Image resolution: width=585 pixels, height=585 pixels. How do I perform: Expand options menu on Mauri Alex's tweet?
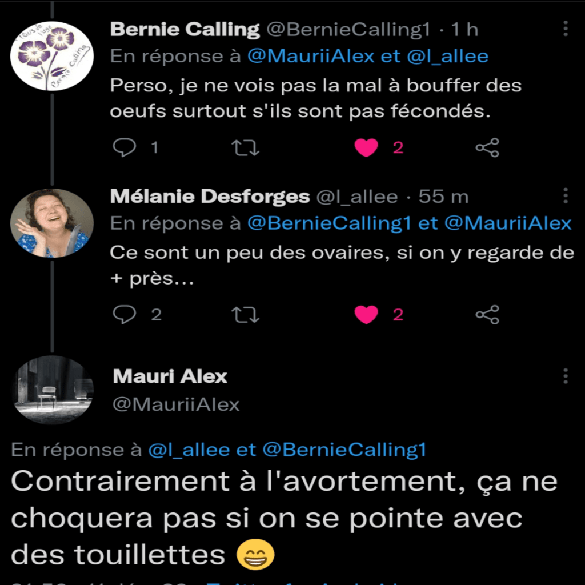click(x=566, y=376)
